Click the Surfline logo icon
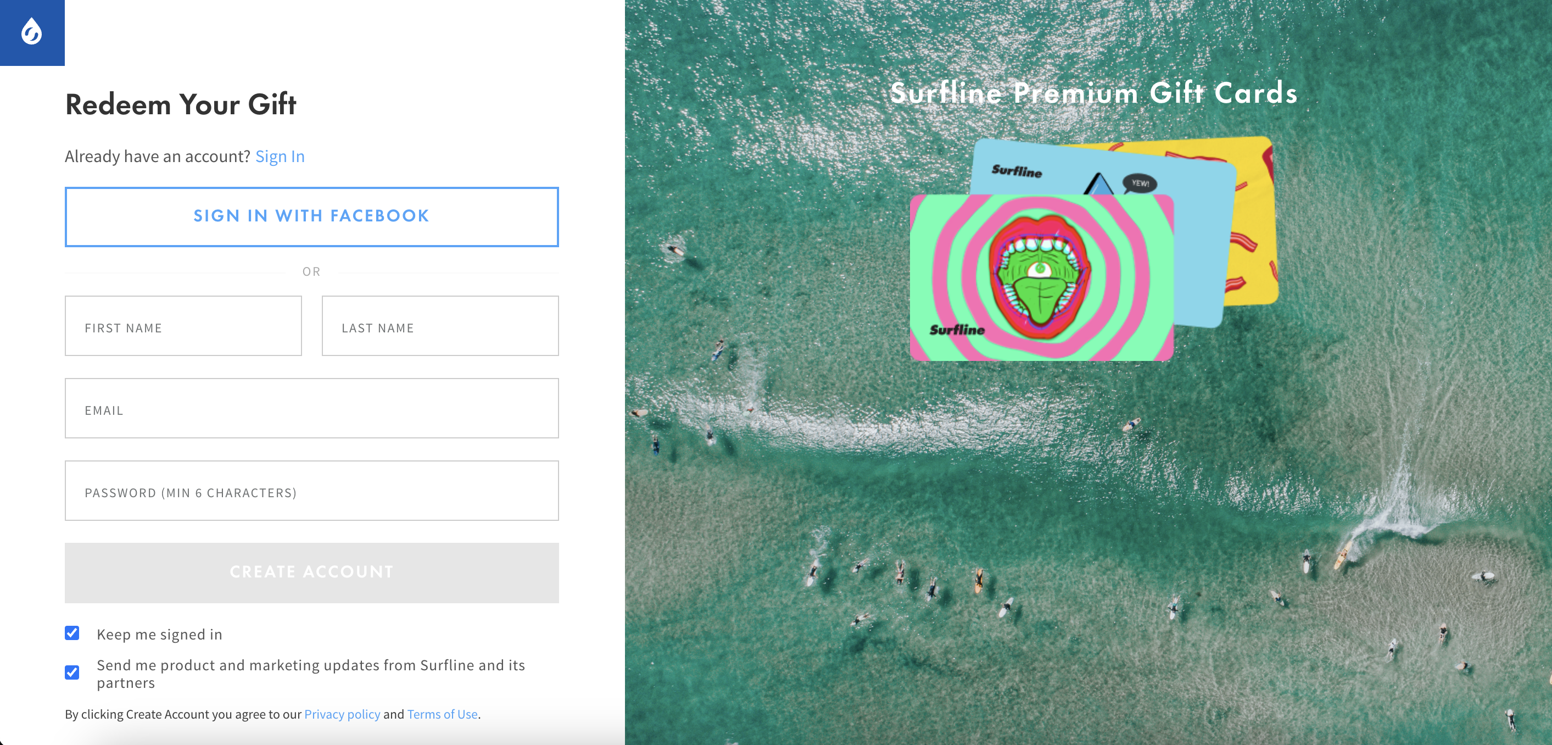The image size is (1552, 745). tap(32, 32)
